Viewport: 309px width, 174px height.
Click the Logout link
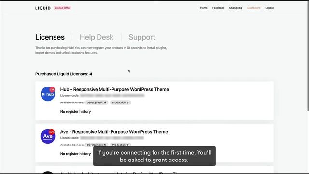[x=269, y=8]
